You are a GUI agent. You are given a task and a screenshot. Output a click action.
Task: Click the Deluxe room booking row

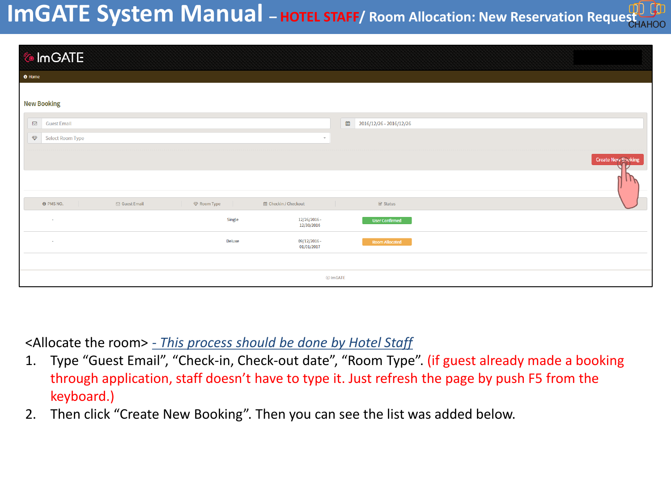[x=313, y=241]
